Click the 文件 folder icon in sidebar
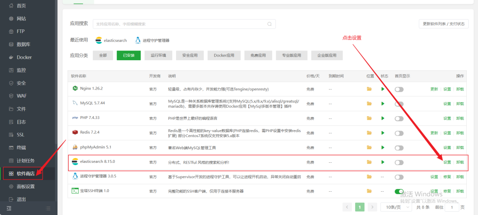 [x=11, y=109]
